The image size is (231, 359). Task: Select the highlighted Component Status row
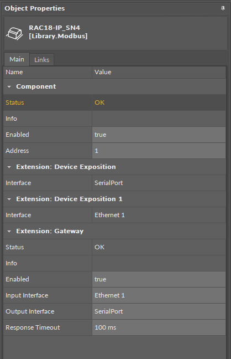(x=114, y=102)
